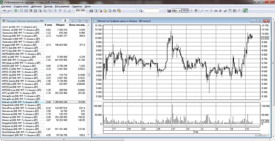Open the Брокер menu

click(48, 6)
